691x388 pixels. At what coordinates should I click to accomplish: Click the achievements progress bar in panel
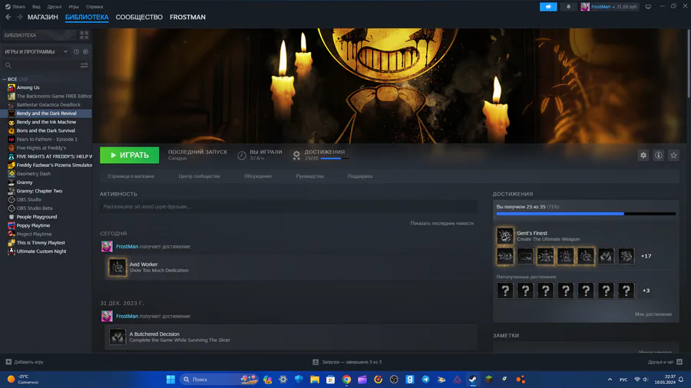[x=586, y=214]
